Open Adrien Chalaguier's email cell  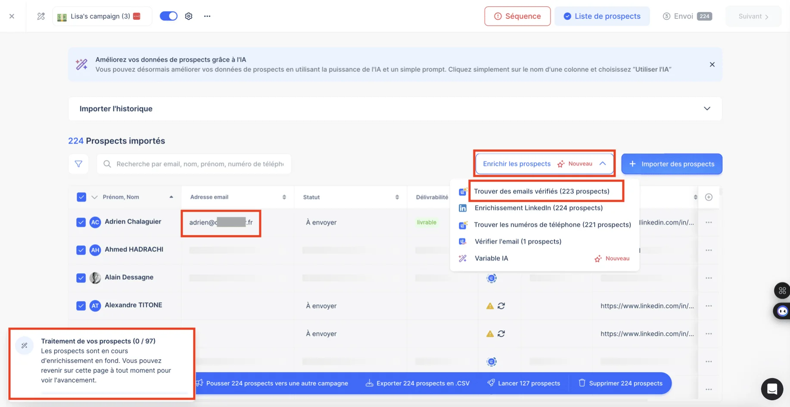[221, 222]
